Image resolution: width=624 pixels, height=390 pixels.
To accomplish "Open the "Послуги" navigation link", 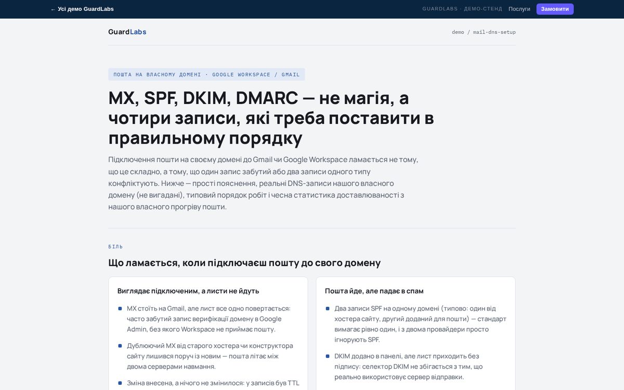I will coord(519,9).
